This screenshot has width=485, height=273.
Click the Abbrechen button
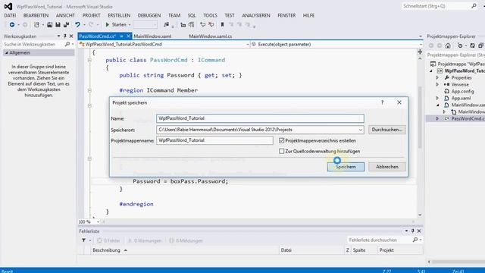coord(387,167)
